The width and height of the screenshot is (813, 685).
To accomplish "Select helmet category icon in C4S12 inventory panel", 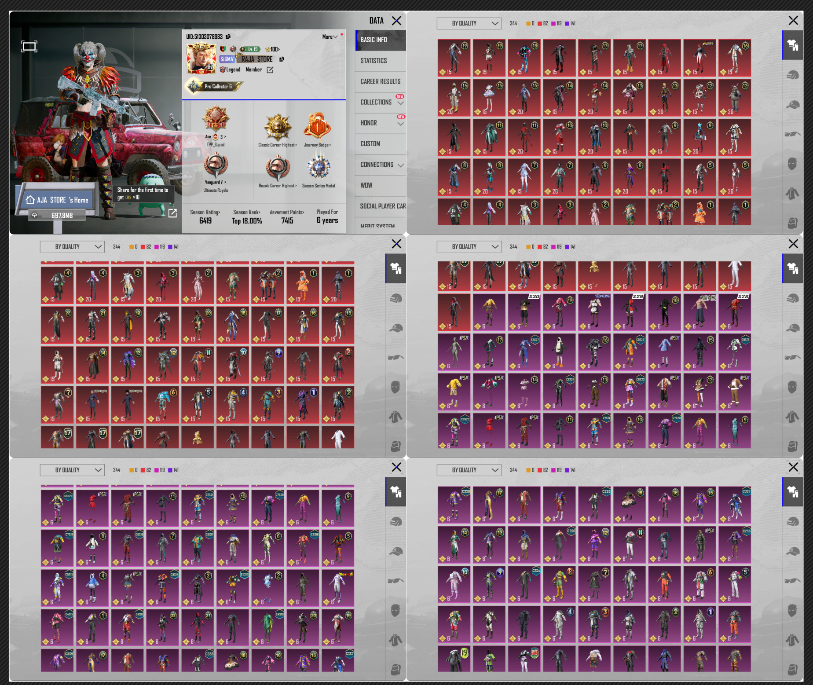I will tap(396, 522).
